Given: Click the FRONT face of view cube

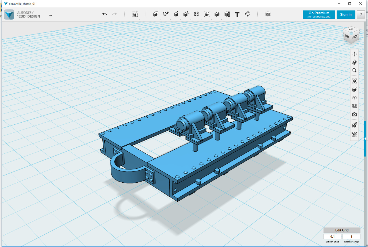Looking at the screenshot, I should pos(355,37).
